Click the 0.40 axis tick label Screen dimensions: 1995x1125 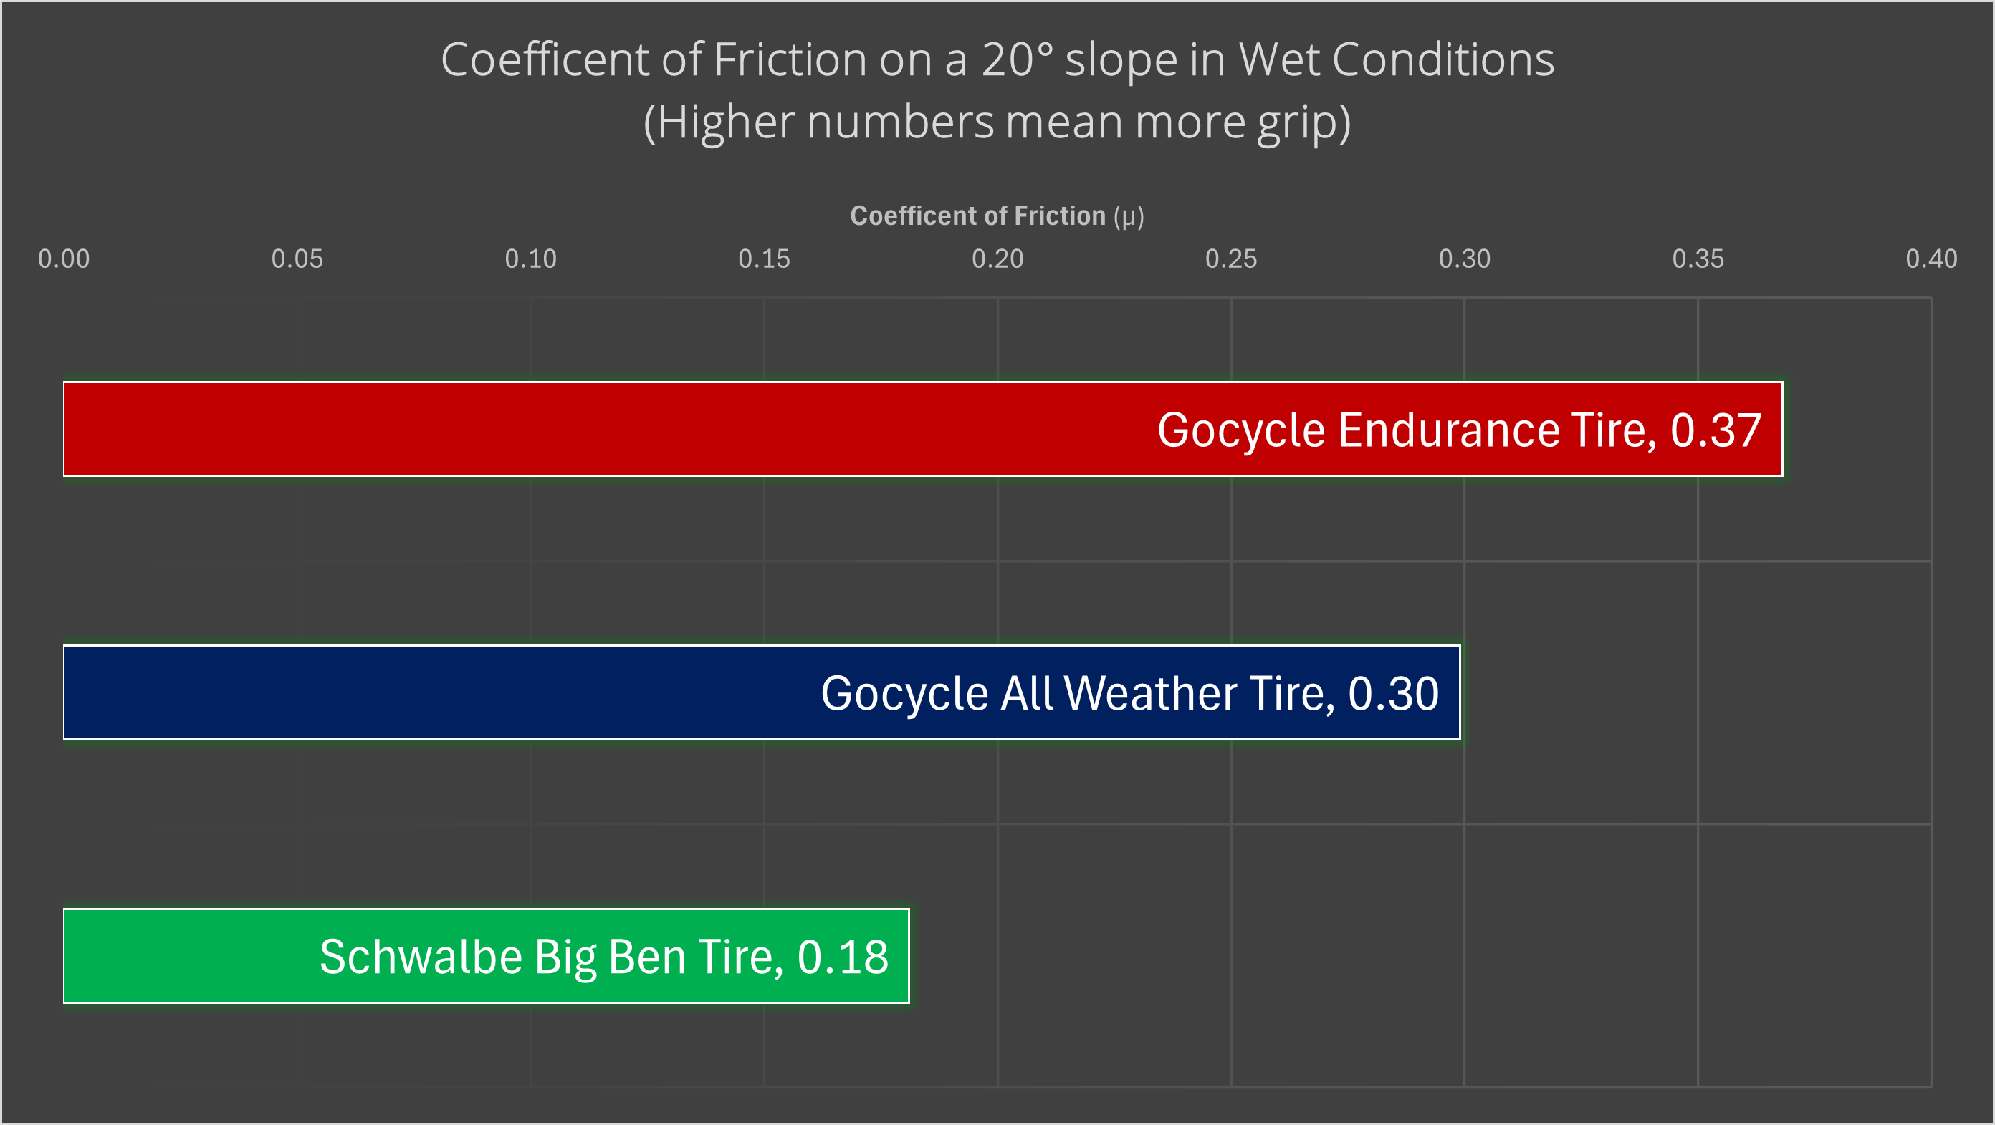coord(1931,259)
